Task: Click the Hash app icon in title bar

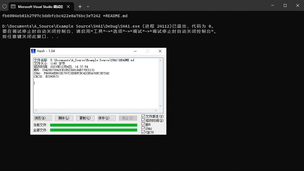Action: tap(33, 51)
